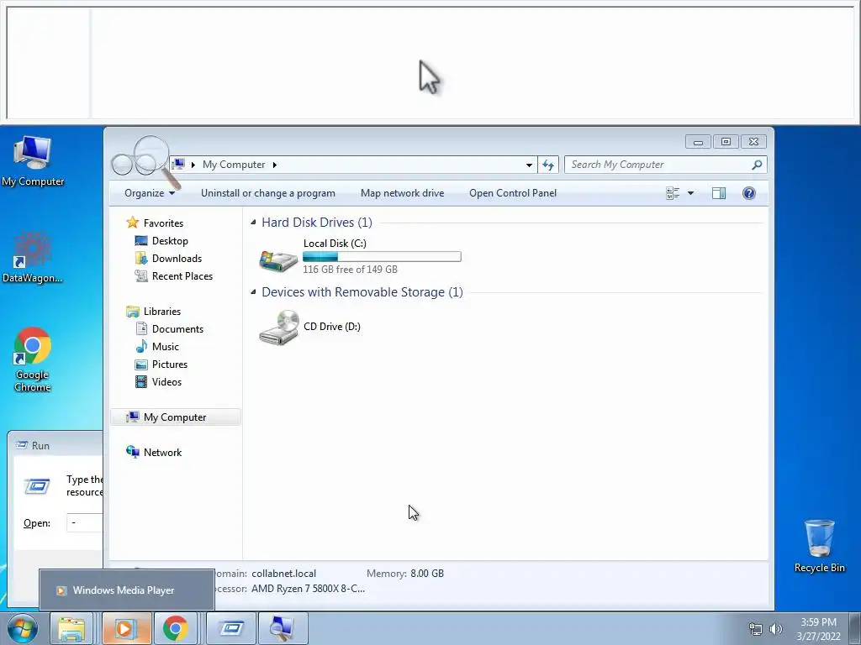Minimize the My Computer window
This screenshot has height=645, width=861.
(699, 141)
